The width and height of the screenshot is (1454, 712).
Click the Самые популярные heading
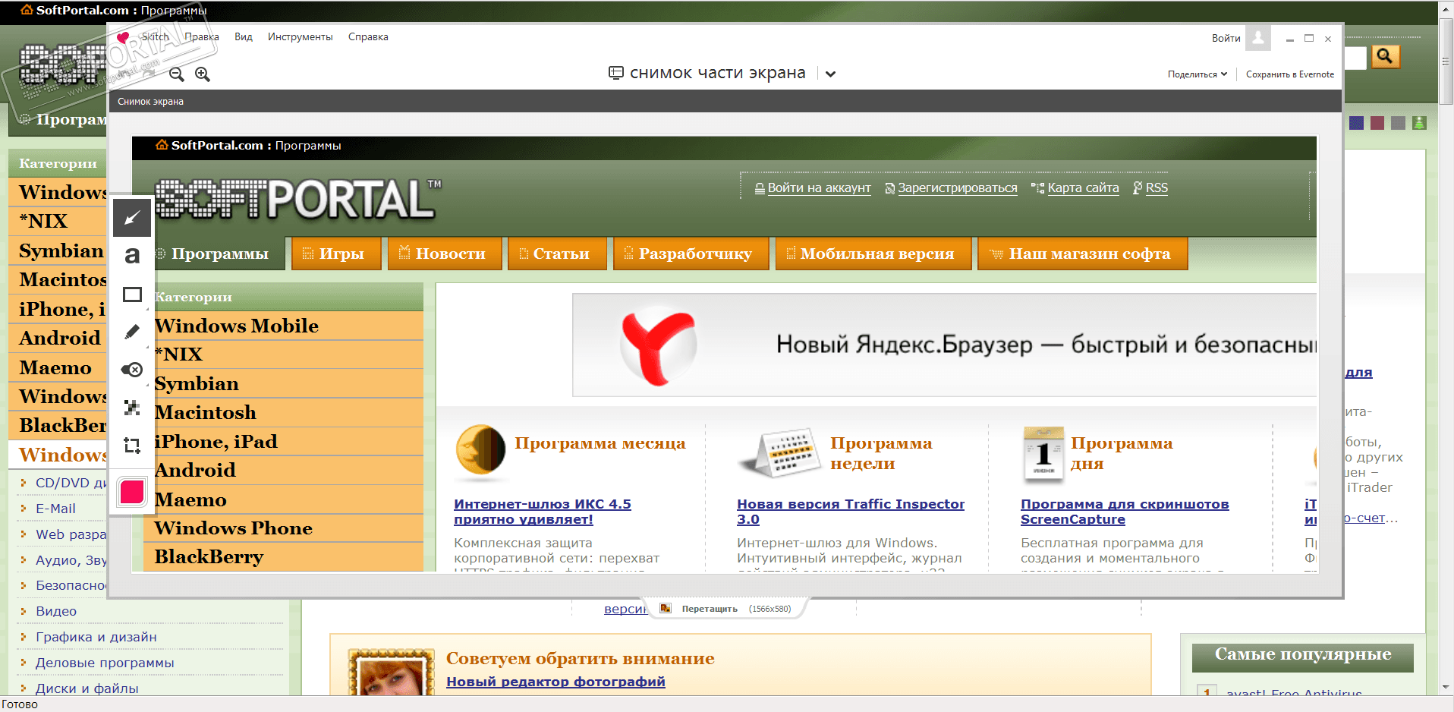1303,654
